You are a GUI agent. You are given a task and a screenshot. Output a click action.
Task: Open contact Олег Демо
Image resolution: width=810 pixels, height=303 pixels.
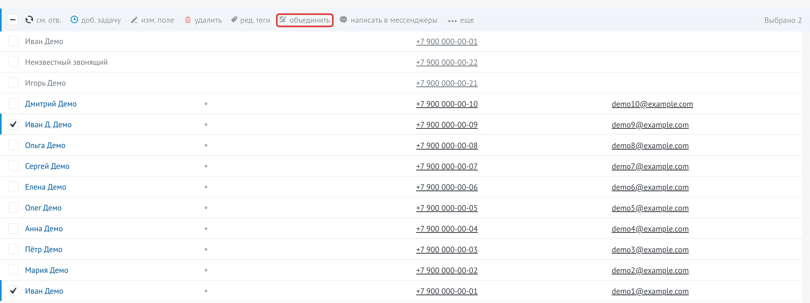pos(43,208)
